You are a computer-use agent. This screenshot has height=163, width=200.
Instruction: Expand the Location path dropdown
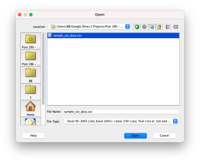[x=128, y=26]
